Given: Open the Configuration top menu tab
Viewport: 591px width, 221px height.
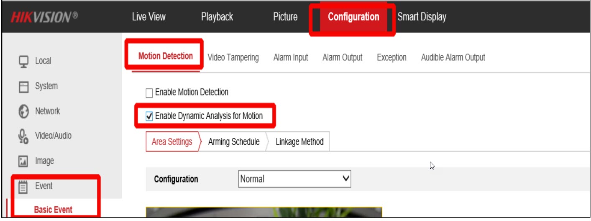Looking at the screenshot, I should [x=353, y=17].
